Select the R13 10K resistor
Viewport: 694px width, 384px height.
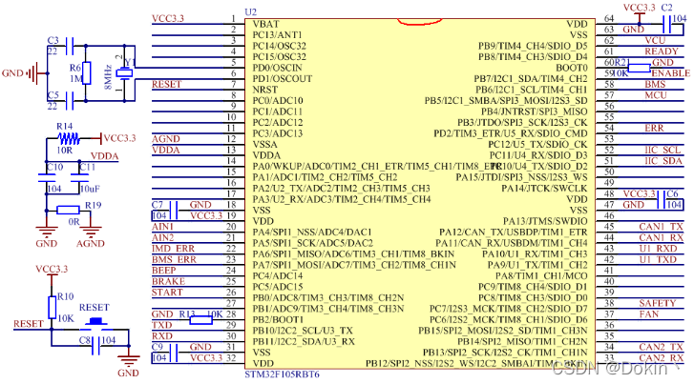click(200, 320)
